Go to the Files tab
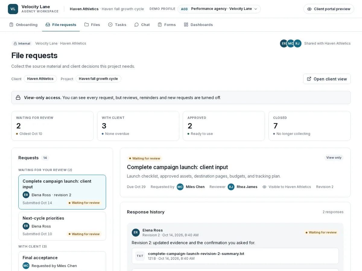The image size is (362, 271). click(92, 25)
